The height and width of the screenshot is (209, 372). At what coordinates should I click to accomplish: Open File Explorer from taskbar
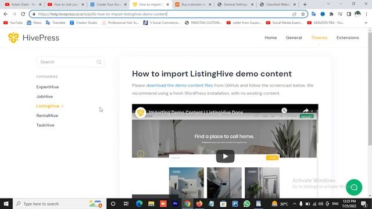click(151, 204)
